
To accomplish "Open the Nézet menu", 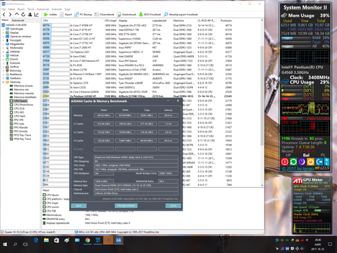I will [x=11, y=9].
